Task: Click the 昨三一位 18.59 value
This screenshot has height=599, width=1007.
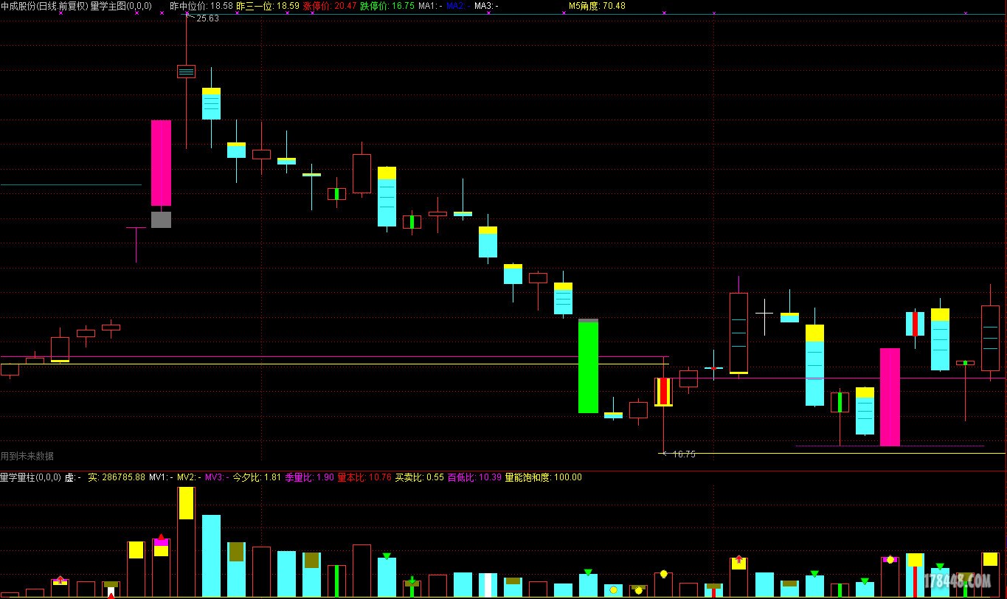Action: (267, 6)
